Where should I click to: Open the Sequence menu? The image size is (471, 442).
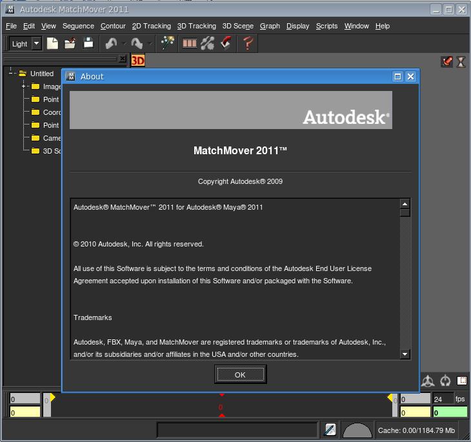coord(78,26)
